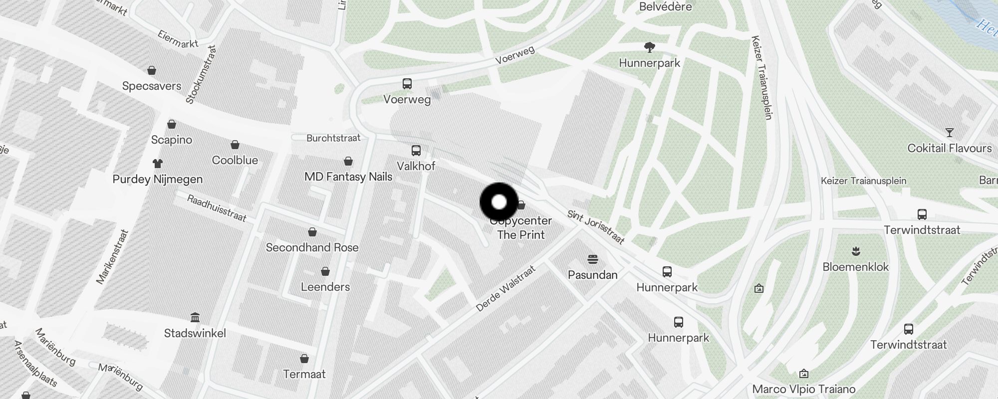Select the Valkhof bus stop icon

(x=416, y=150)
